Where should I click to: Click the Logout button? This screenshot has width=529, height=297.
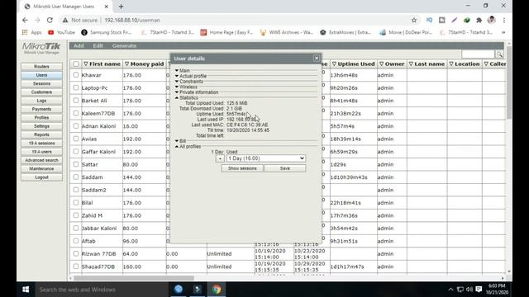click(x=41, y=177)
